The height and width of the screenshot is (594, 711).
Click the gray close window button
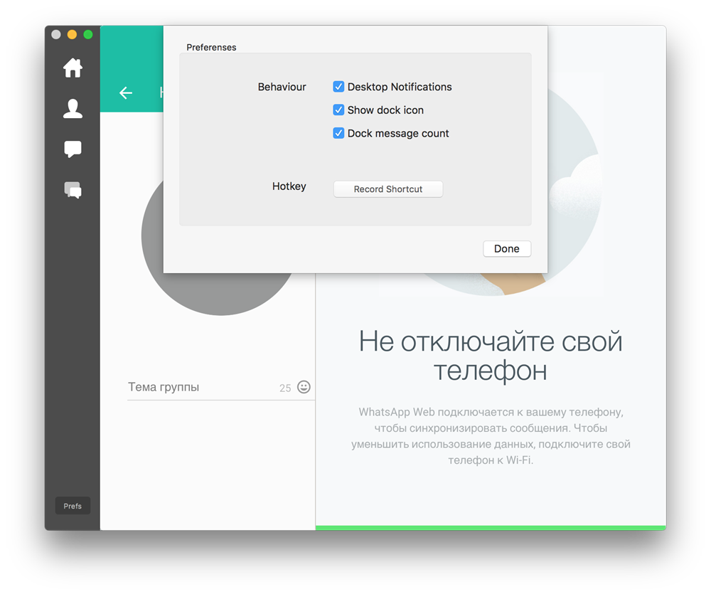coord(56,34)
